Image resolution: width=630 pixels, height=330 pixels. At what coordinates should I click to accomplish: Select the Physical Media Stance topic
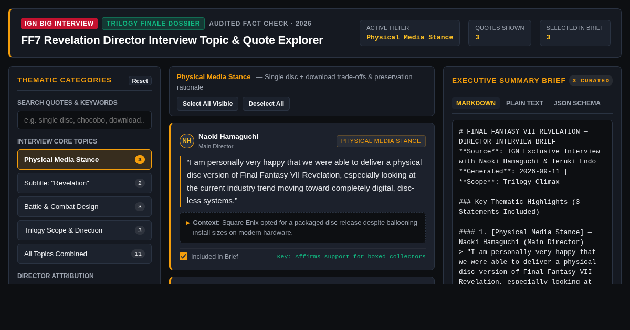click(85, 160)
